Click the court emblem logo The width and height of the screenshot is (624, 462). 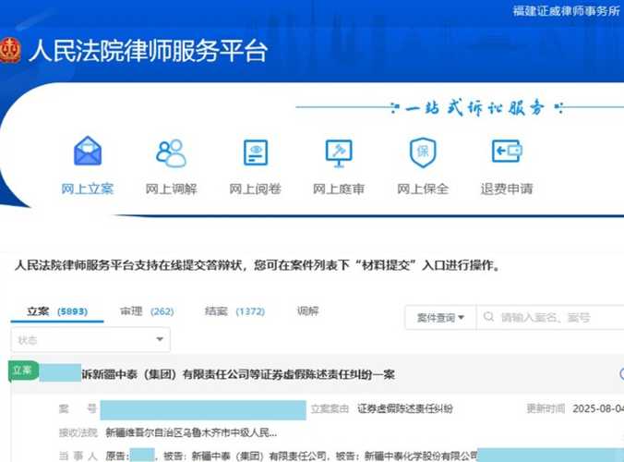coord(9,51)
